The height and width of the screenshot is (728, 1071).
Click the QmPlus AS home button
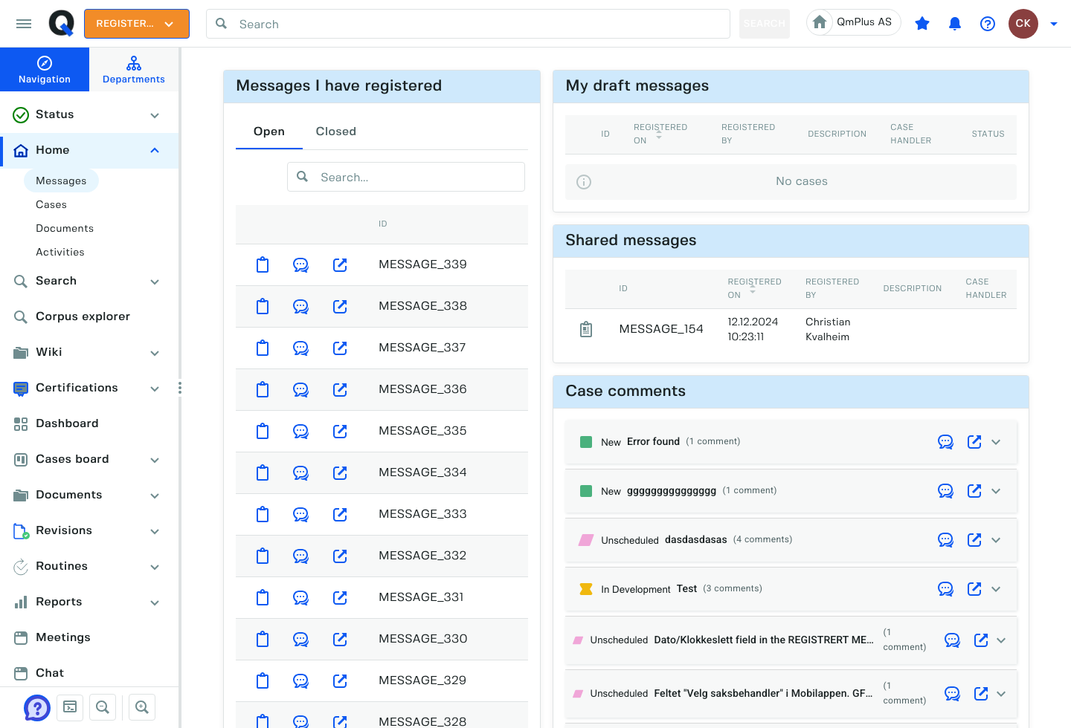pyautogui.click(x=854, y=22)
